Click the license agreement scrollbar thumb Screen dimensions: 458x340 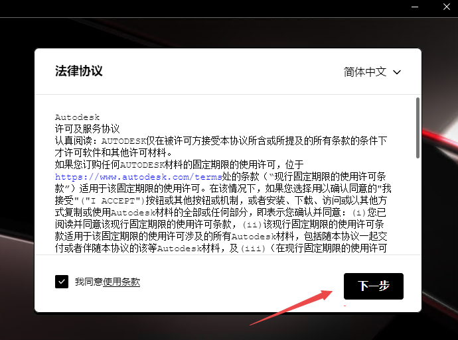(x=417, y=127)
